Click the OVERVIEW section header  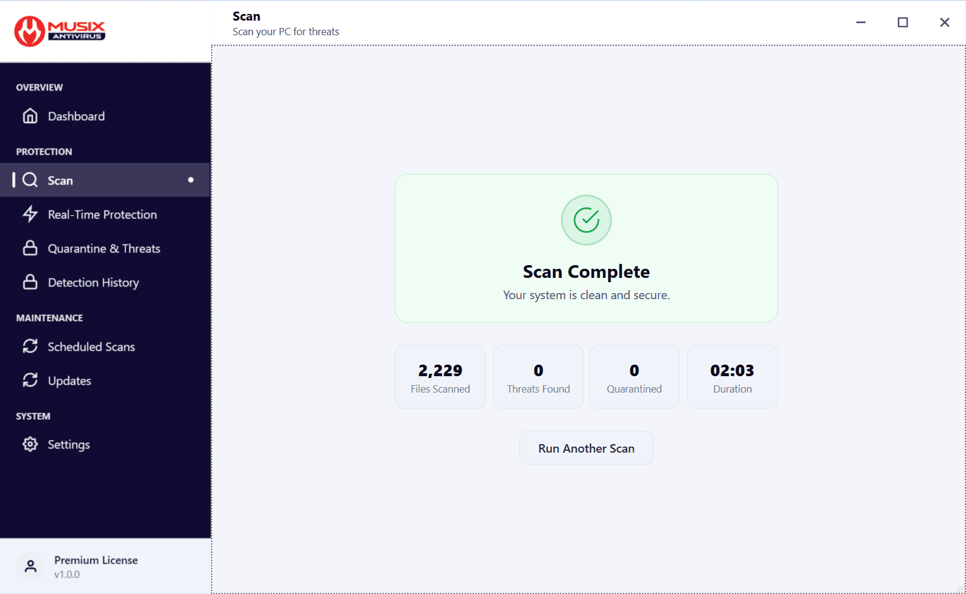[x=39, y=87]
